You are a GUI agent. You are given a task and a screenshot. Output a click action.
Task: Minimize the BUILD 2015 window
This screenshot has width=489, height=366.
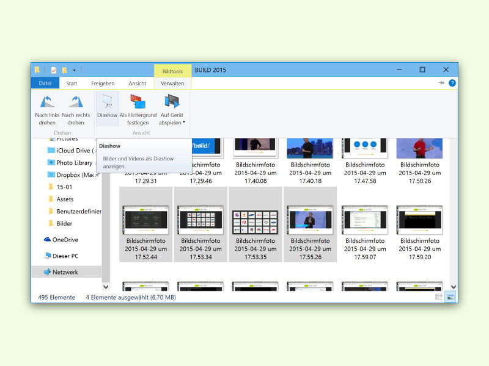click(x=399, y=70)
